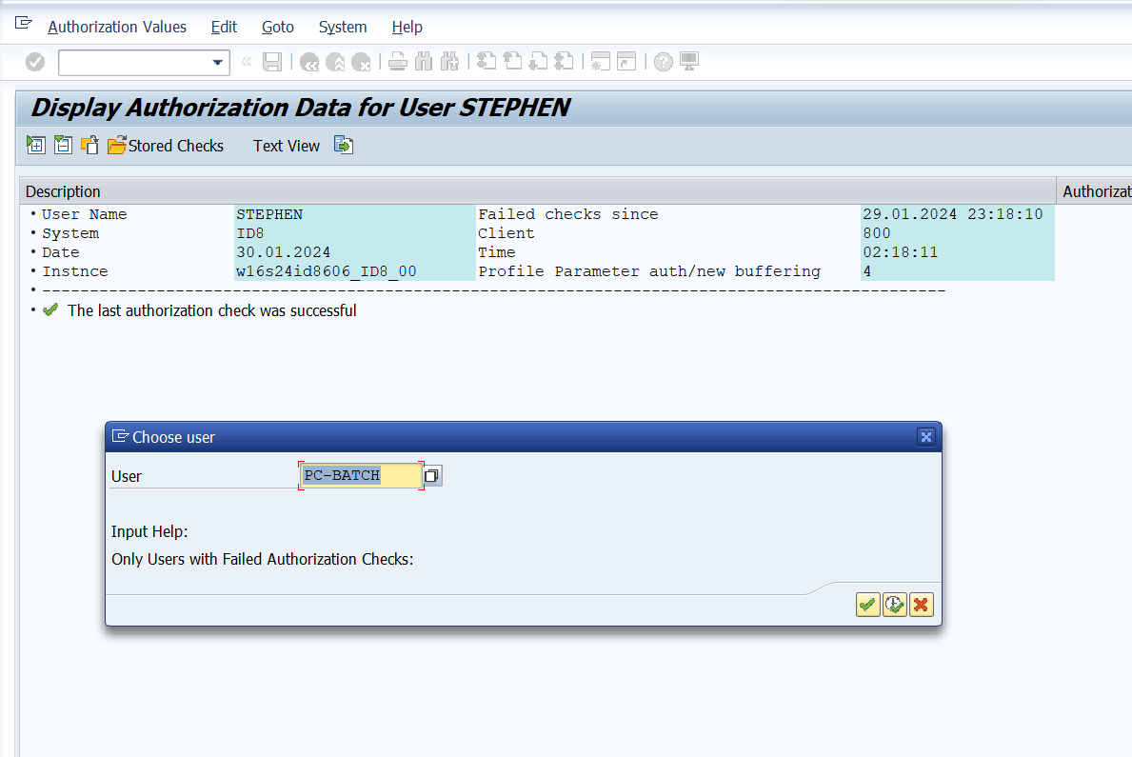This screenshot has width=1132, height=757.
Task: Click the Print icon in the standard toolbar
Action: pos(398,62)
